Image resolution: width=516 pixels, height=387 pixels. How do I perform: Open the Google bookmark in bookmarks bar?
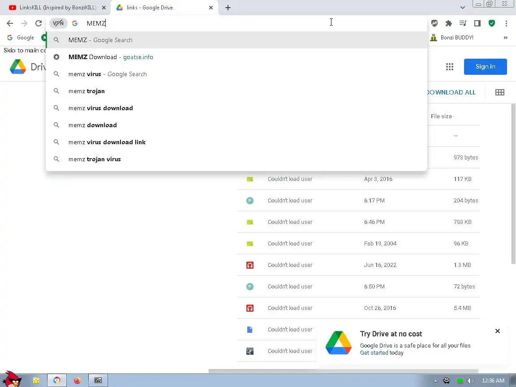pyautogui.click(x=21, y=38)
